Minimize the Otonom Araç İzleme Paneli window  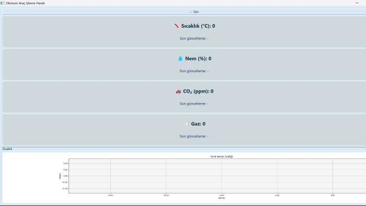pyautogui.click(x=357, y=3)
